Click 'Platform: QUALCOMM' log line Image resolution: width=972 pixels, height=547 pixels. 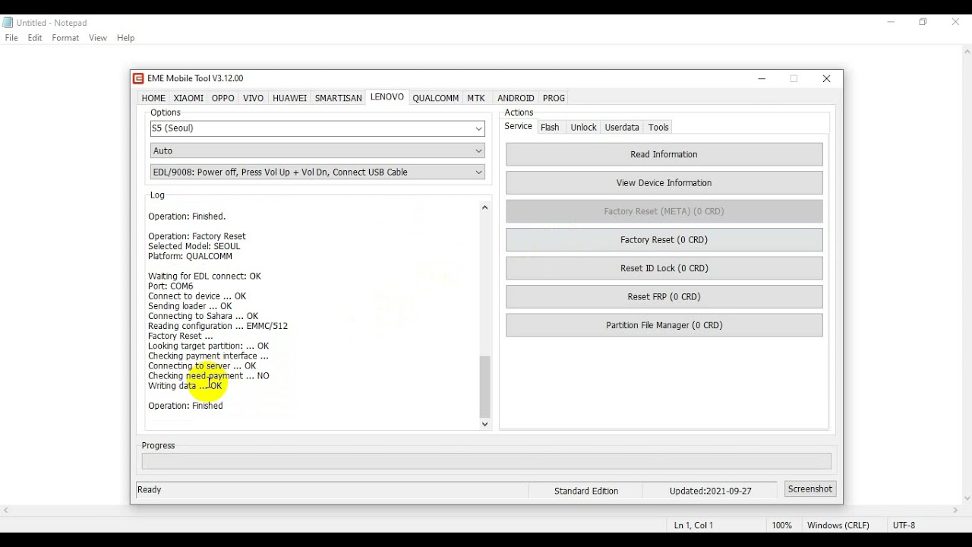(191, 256)
